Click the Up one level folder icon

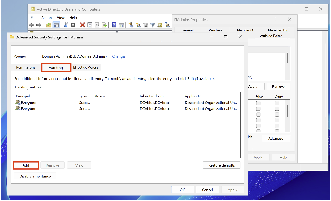(x=48, y=25)
